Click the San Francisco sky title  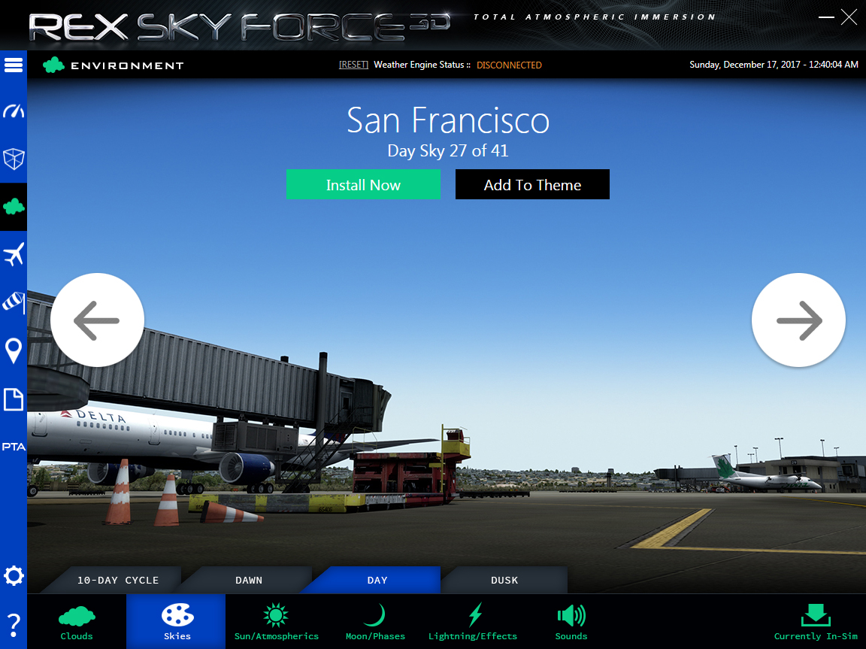[x=448, y=120]
